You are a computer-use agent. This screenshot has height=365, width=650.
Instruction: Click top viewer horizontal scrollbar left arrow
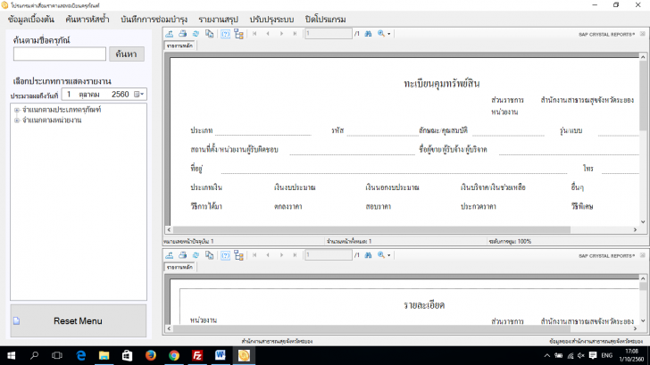pyautogui.click(x=169, y=229)
